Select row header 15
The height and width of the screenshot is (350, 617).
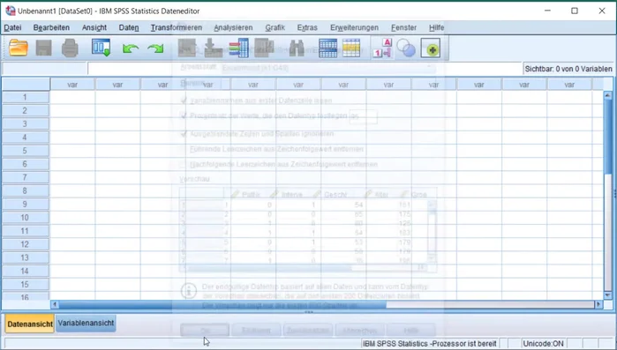(x=26, y=284)
